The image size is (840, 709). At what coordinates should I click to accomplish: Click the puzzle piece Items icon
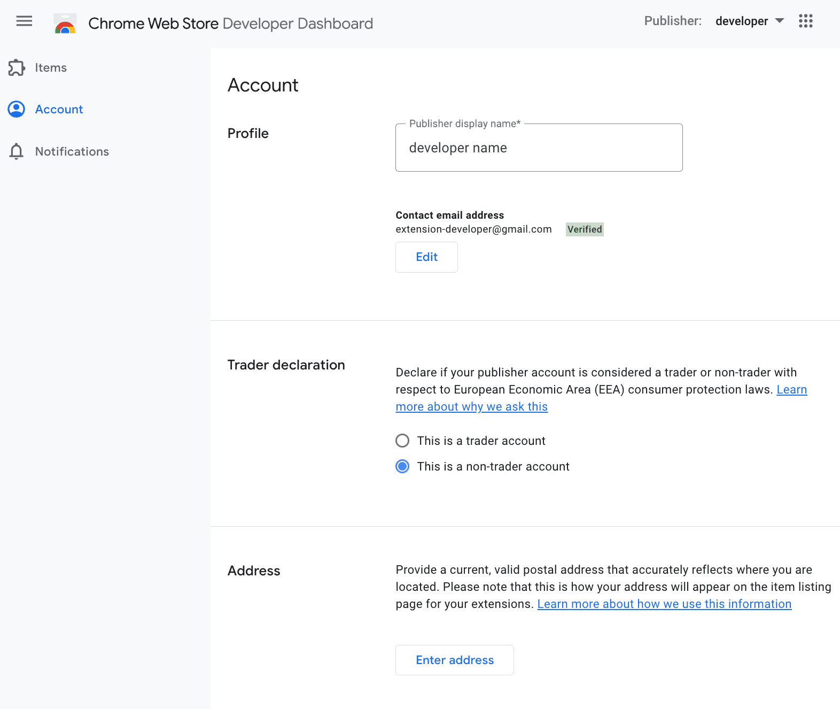coord(17,68)
